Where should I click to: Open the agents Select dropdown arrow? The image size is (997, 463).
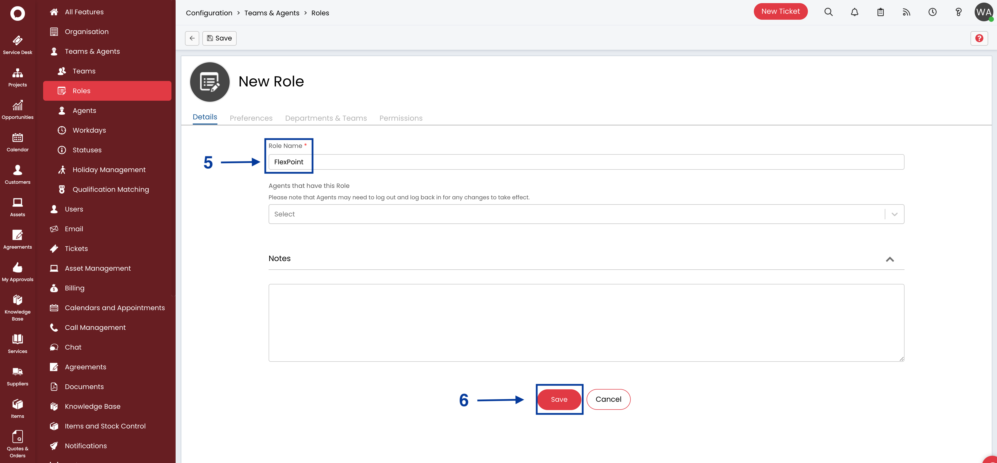coord(894,214)
